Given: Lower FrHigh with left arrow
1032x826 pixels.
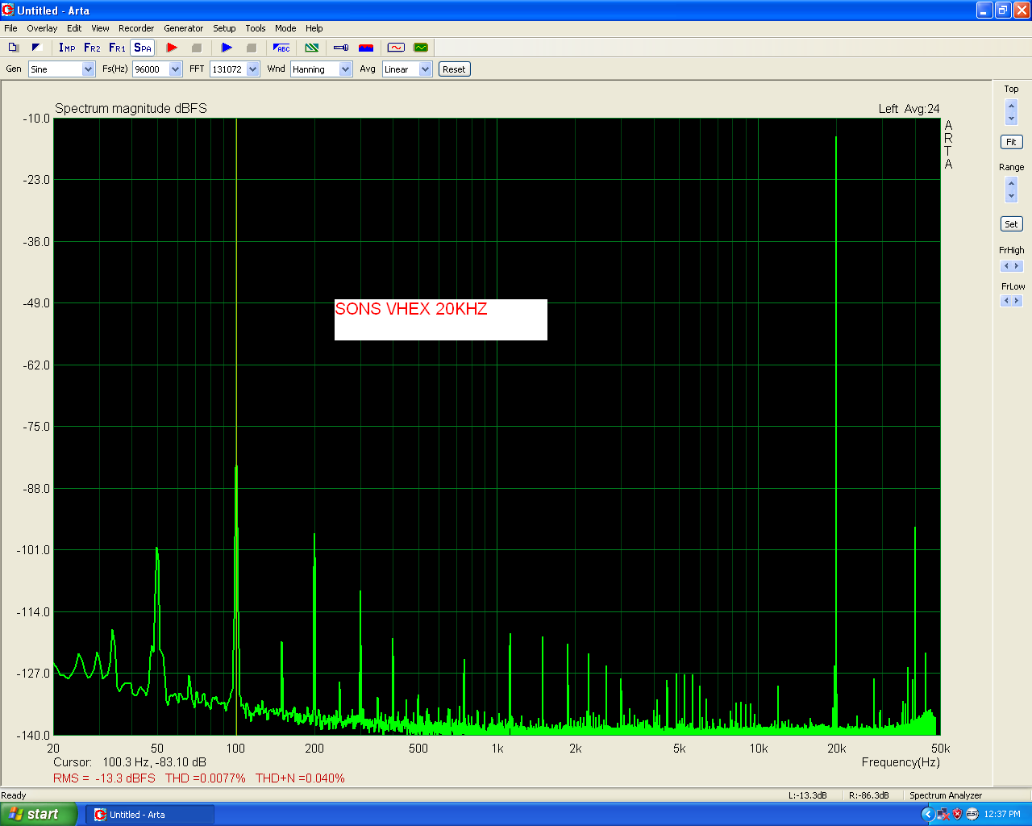Looking at the screenshot, I should pyautogui.click(x=1005, y=266).
